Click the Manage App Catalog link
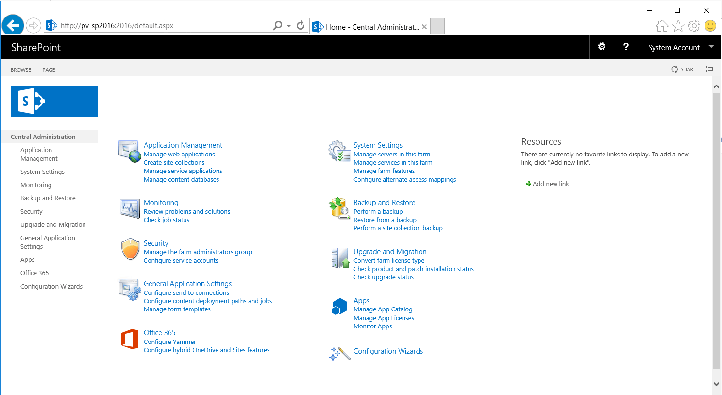This screenshot has height=395, width=722. (x=383, y=309)
